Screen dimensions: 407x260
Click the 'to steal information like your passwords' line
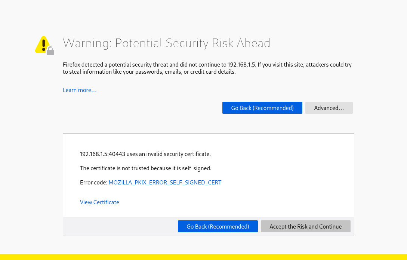(x=149, y=72)
